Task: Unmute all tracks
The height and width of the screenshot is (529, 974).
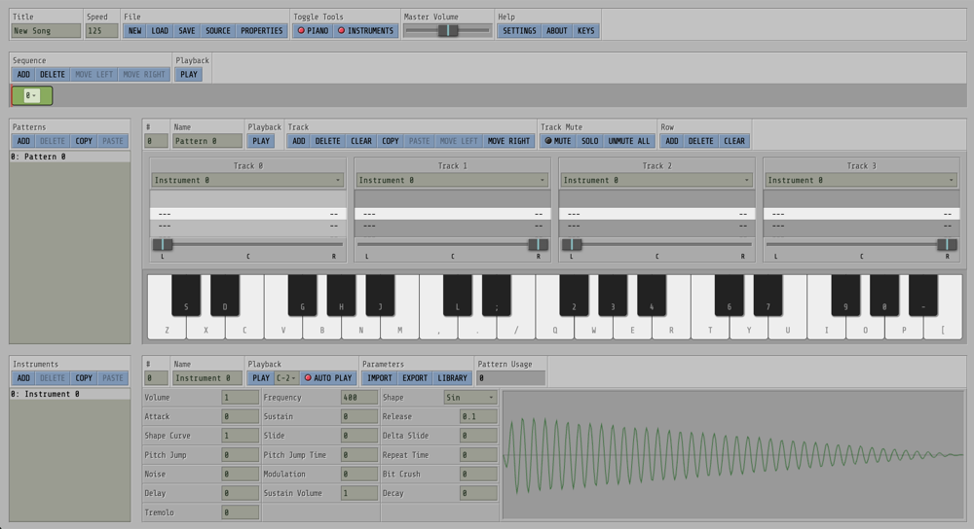Action: [x=628, y=141]
